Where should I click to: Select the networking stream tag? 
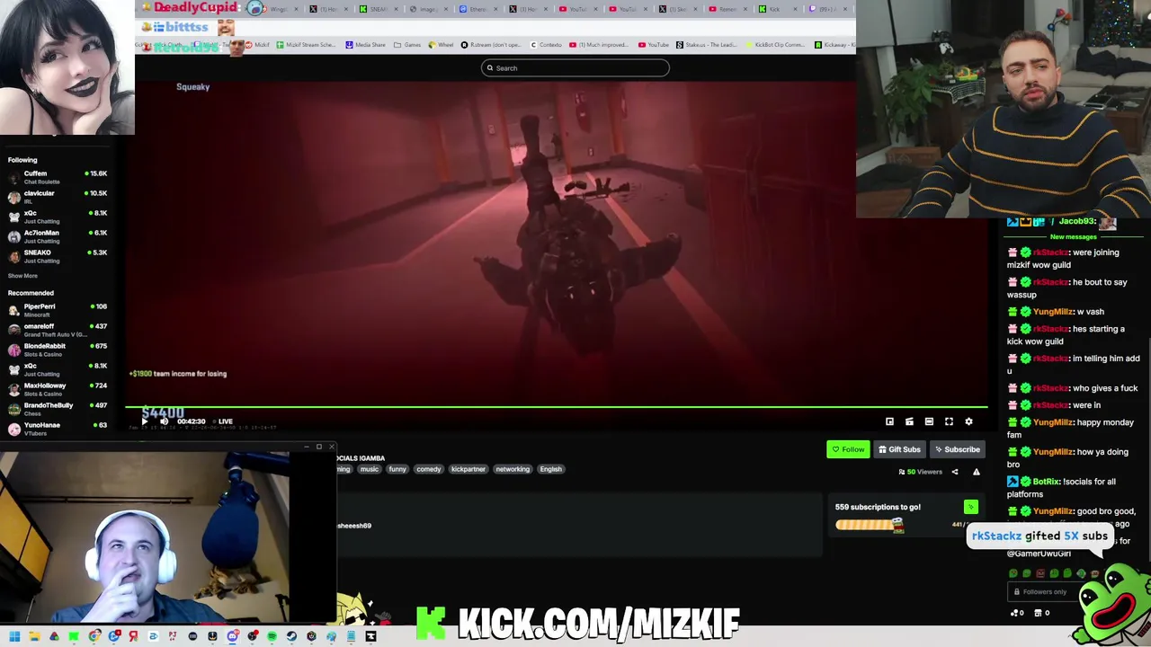click(x=513, y=469)
